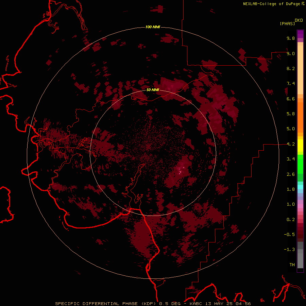Click the yellow segment of the colorbar
Screen dimensions: 306x306
[x=300, y=146]
